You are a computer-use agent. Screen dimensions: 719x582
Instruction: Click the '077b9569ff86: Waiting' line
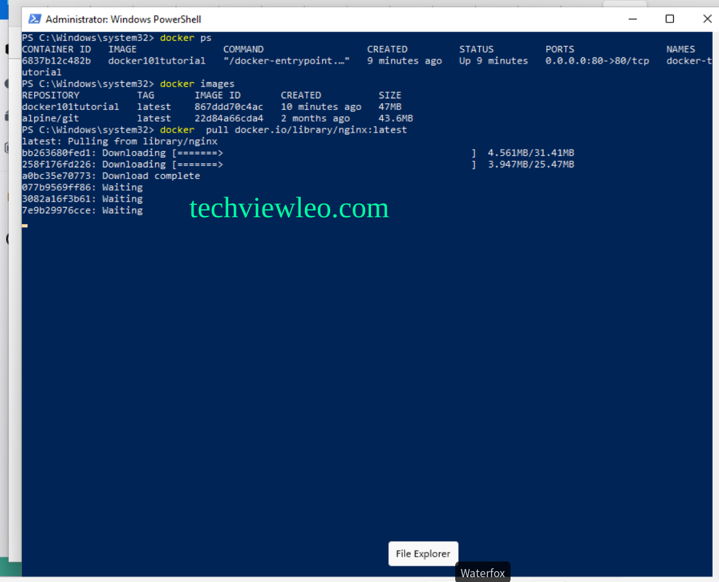[83, 187]
